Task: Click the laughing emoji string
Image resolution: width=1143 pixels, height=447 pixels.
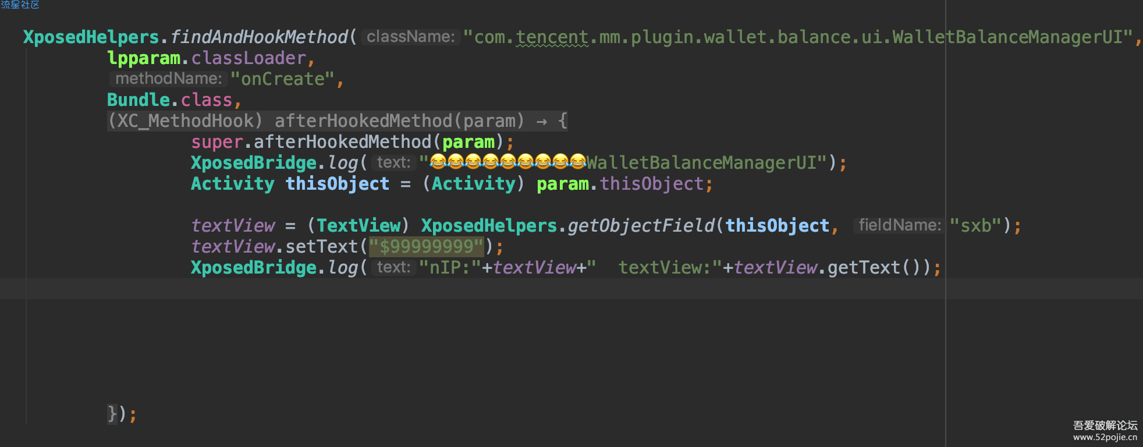Action: pos(507,162)
